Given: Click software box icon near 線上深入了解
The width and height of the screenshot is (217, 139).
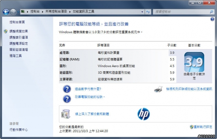Looking at the screenshot, I should pos(66,114).
